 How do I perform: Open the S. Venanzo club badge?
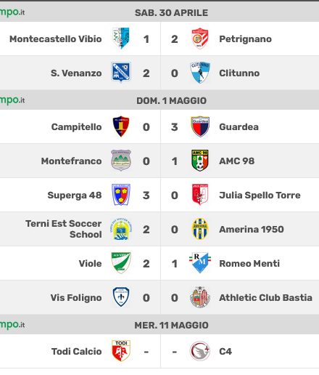(x=121, y=72)
